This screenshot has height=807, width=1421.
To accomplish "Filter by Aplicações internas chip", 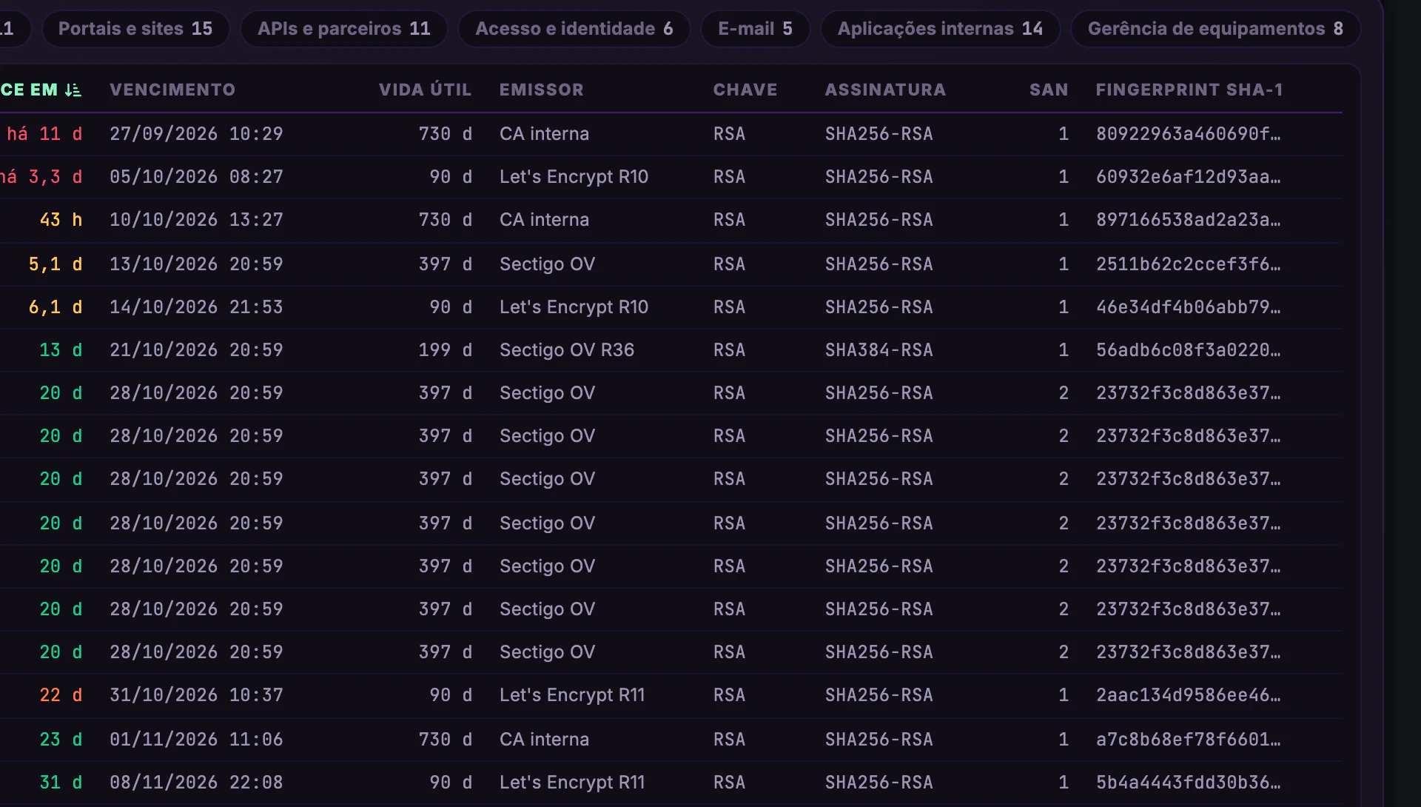I will click(x=941, y=29).
